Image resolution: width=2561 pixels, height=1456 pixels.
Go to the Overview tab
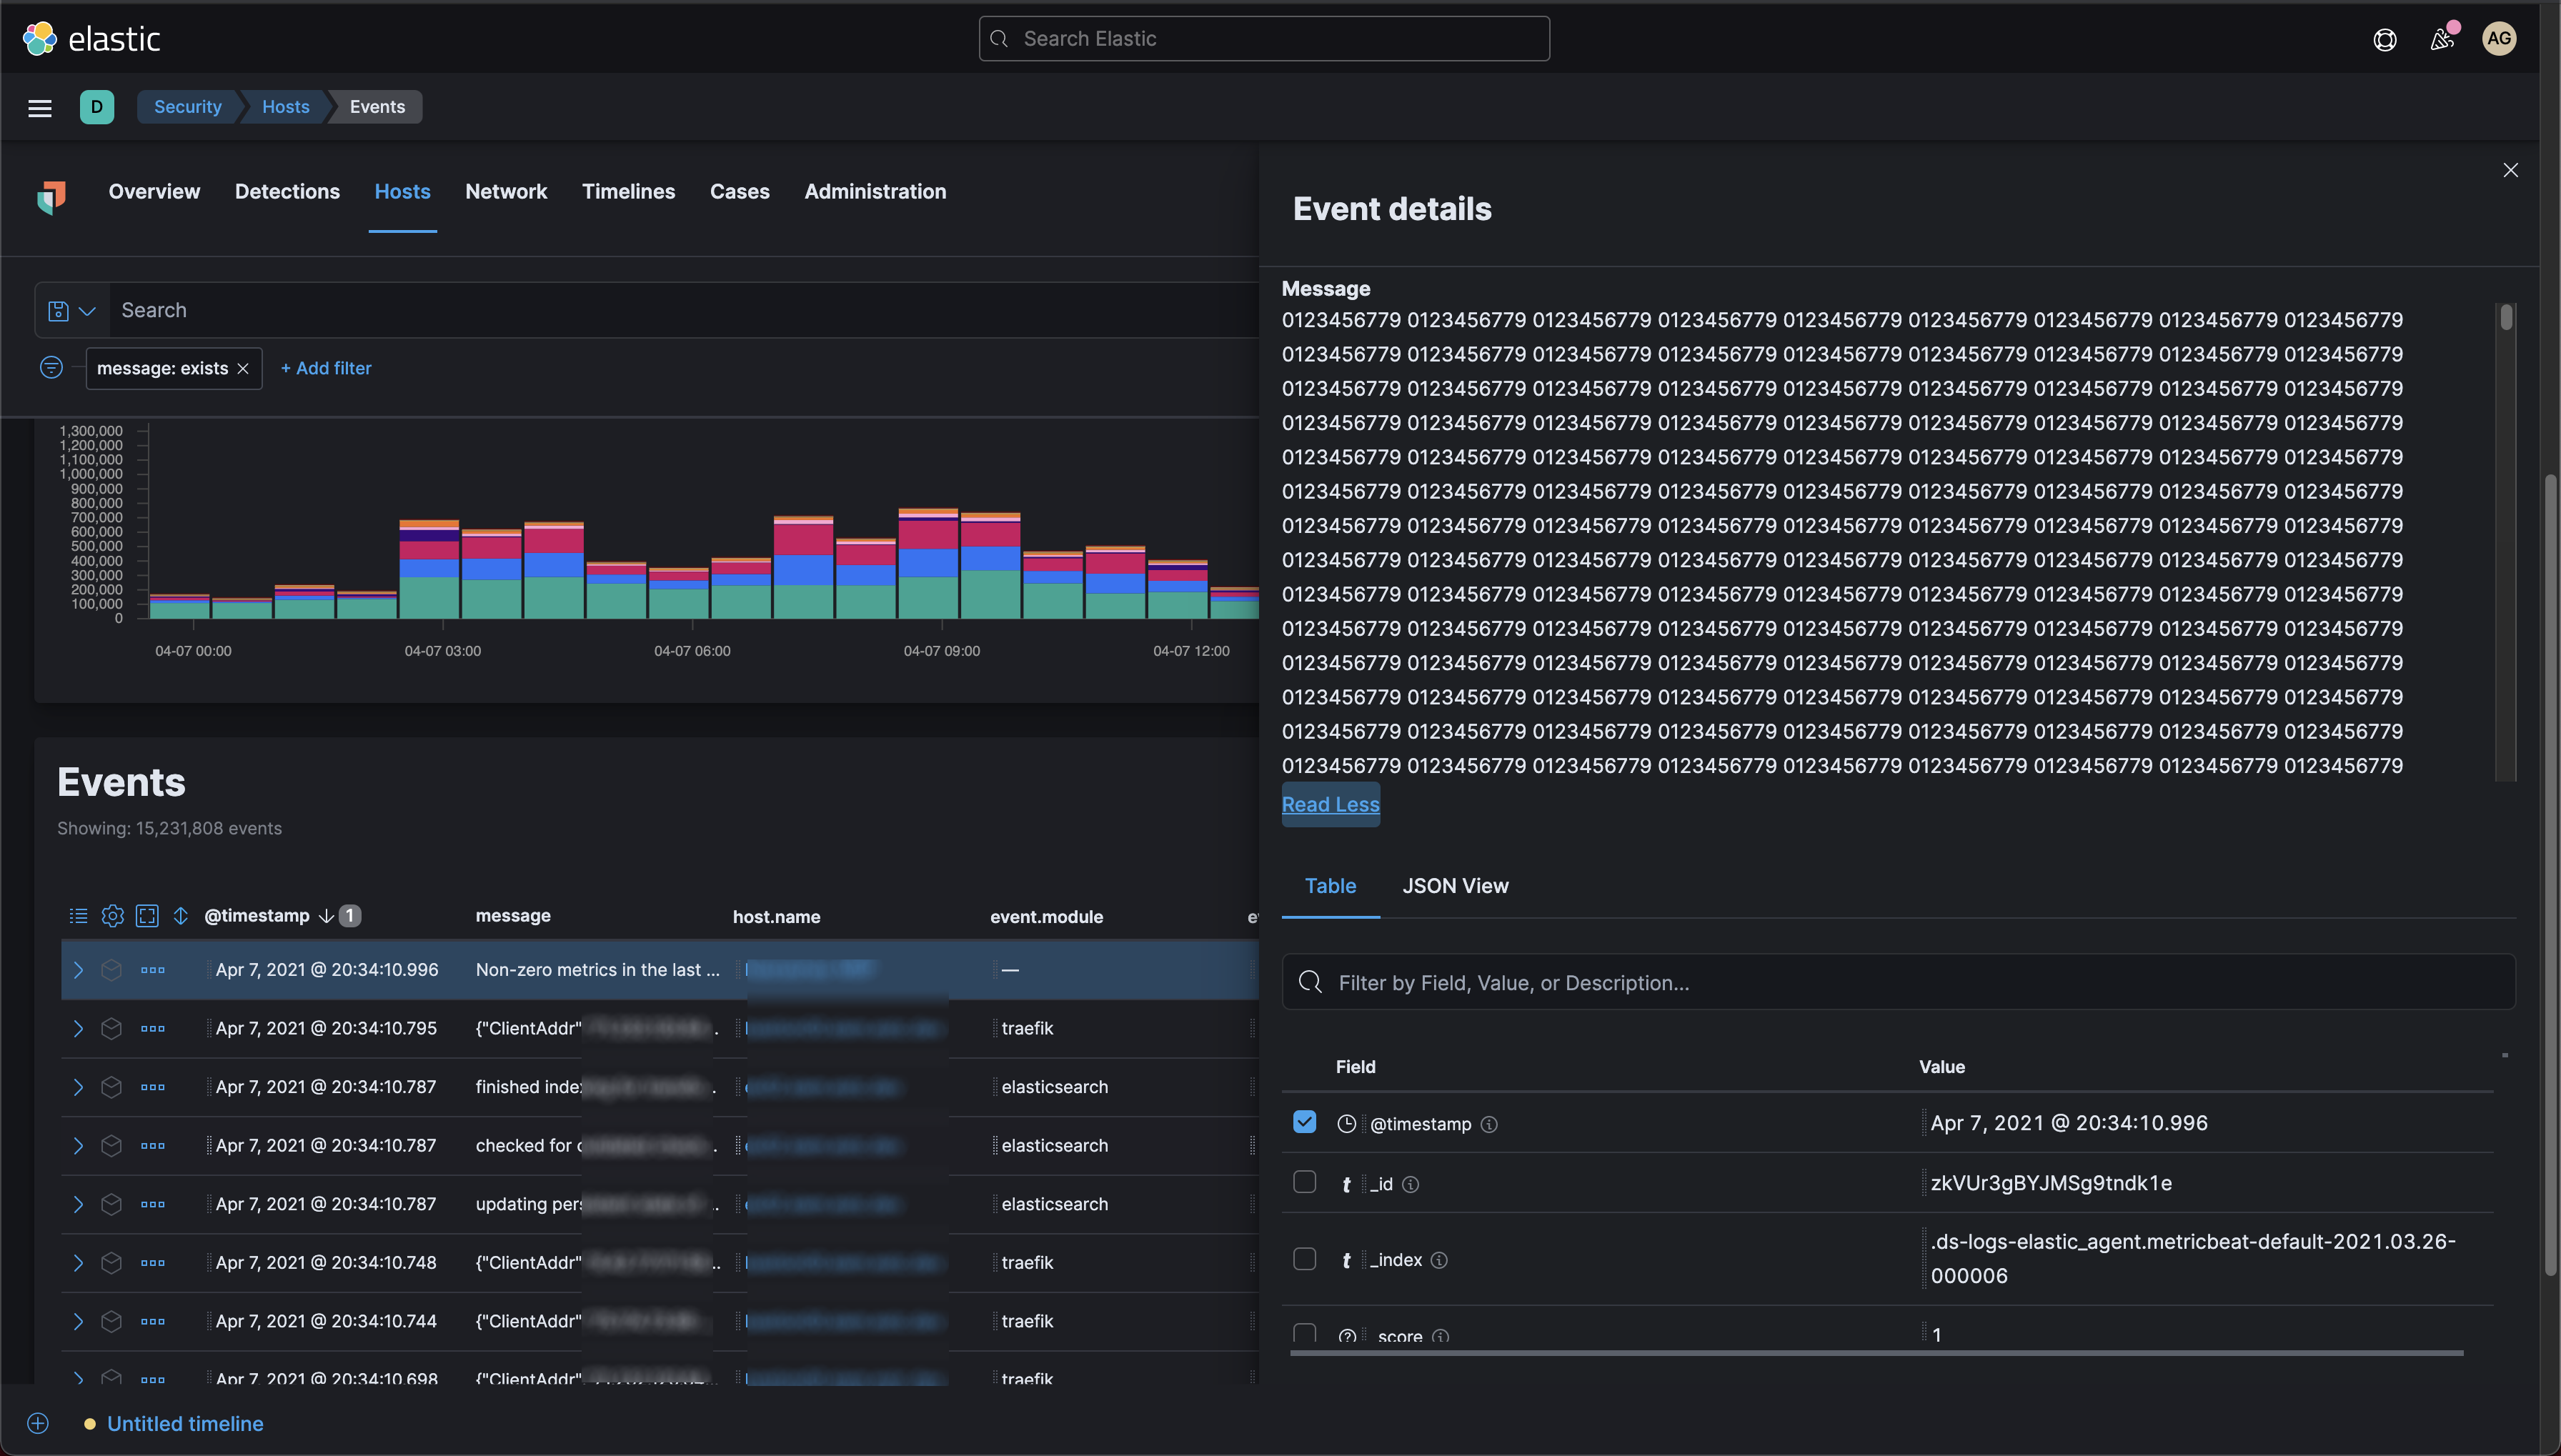154,191
